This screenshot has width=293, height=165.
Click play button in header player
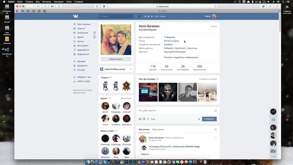148,16
